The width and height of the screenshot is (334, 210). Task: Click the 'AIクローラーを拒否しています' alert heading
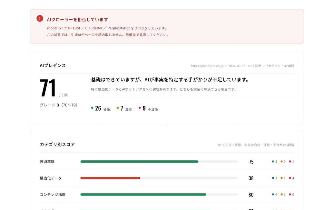(77, 20)
